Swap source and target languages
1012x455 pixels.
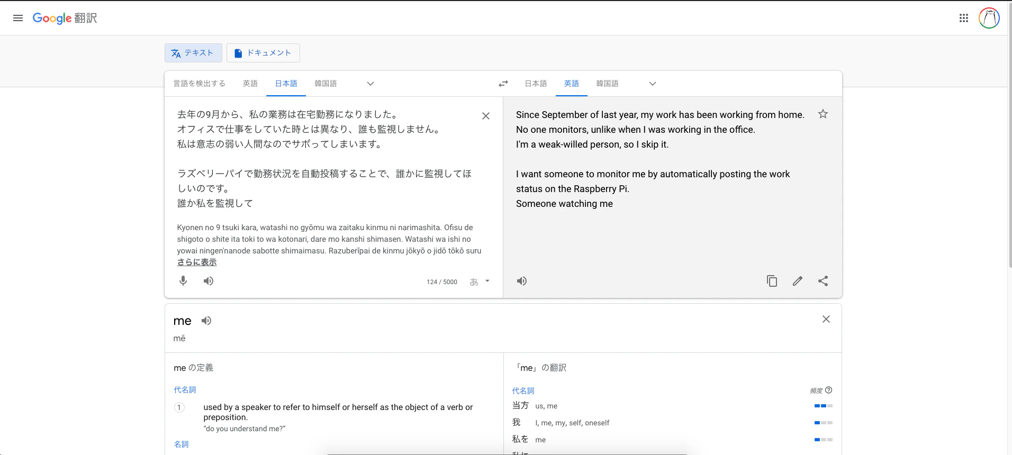click(x=503, y=84)
